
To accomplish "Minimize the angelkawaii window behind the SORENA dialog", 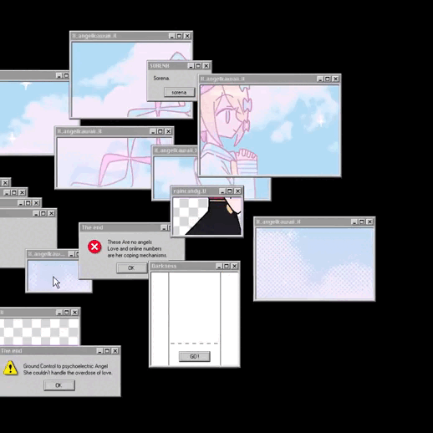I will coord(171,36).
